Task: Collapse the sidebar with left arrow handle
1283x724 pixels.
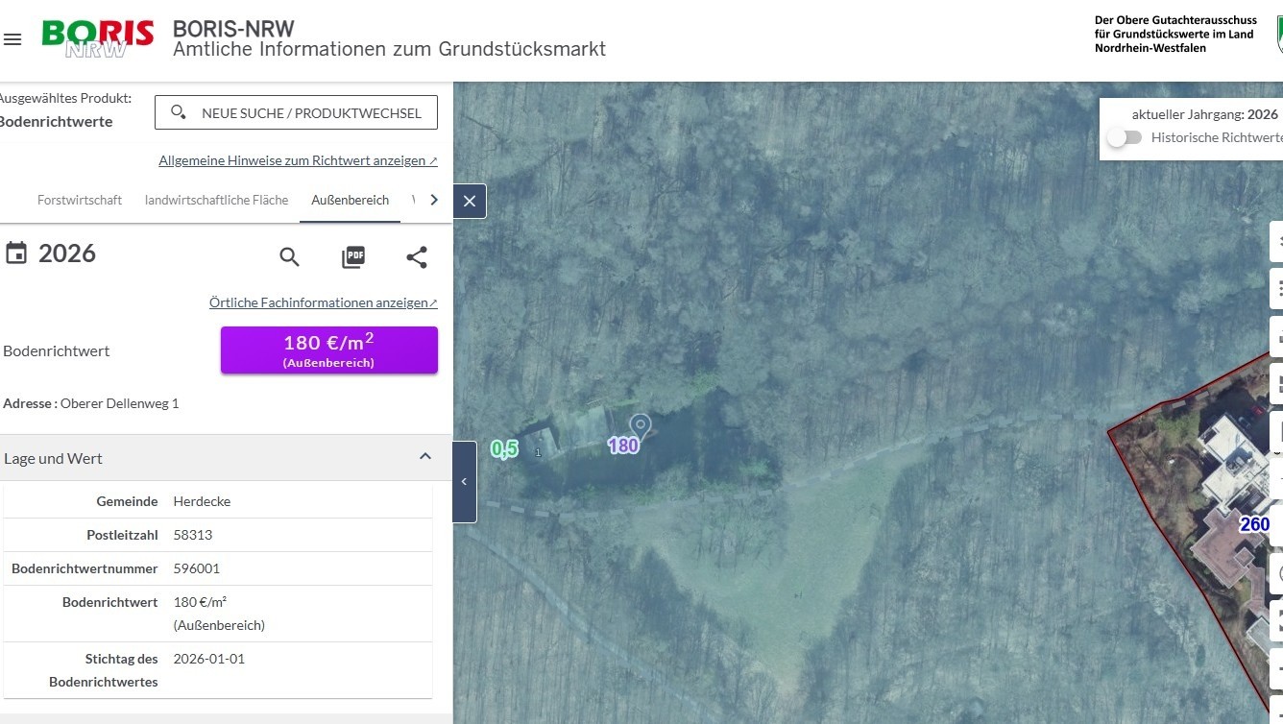Action: 464,482
